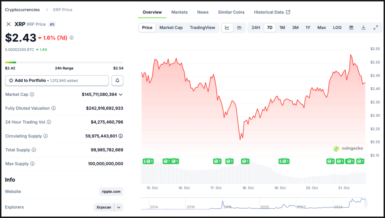Click the price alert bell icon
The width and height of the screenshot is (385, 218).
pos(118,81)
